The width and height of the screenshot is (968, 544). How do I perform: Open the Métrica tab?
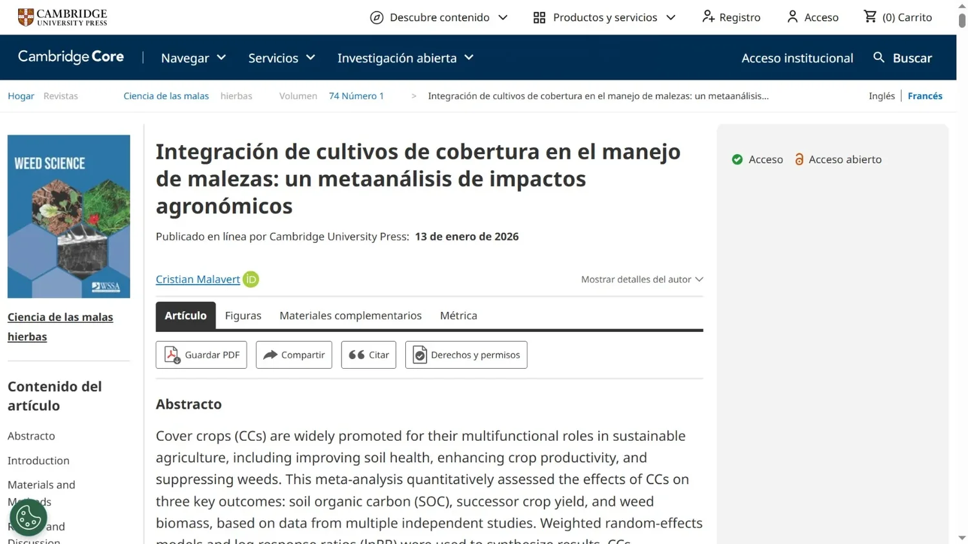(459, 315)
